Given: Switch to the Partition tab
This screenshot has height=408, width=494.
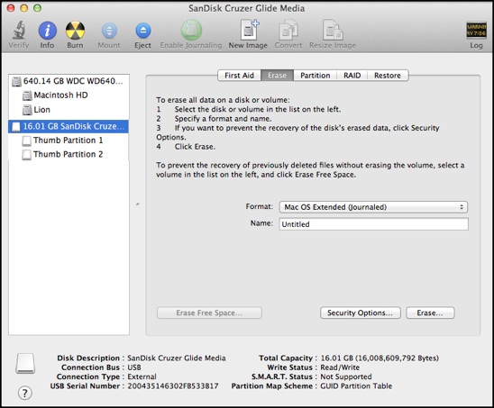Looking at the screenshot, I should click(x=315, y=76).
